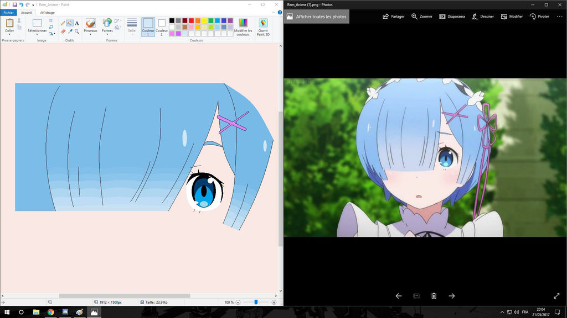Select the Text tool in Paint

[76, 23]
